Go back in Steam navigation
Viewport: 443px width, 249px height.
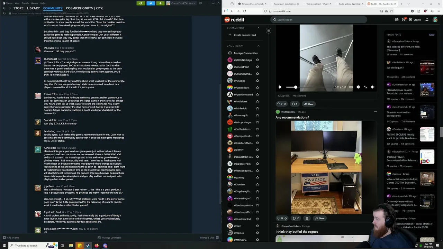pyautogui.click(x=3, y=8)
